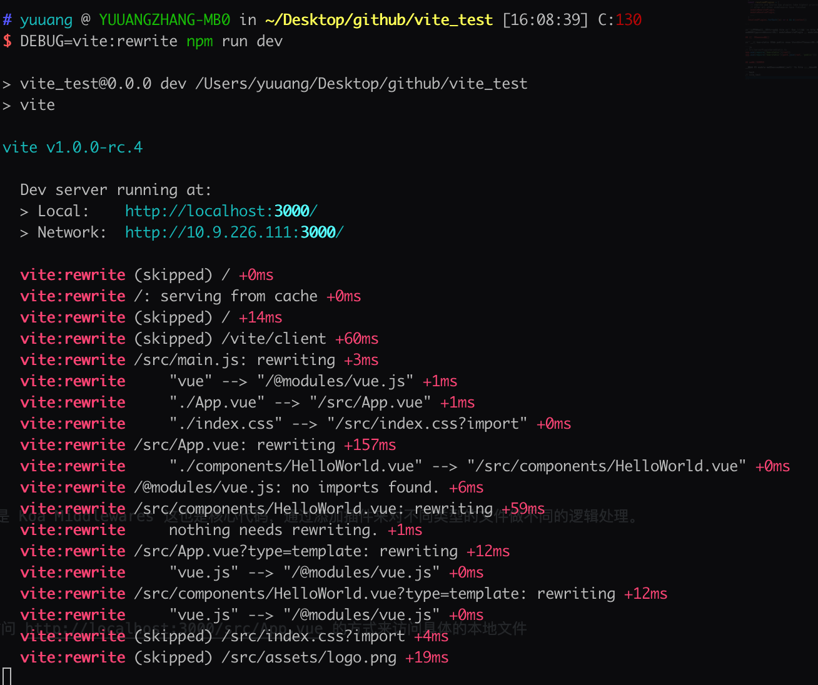Click '(skipped) /src/index.css?import' line
The image size is (818, 685).
tap(234, 636)
